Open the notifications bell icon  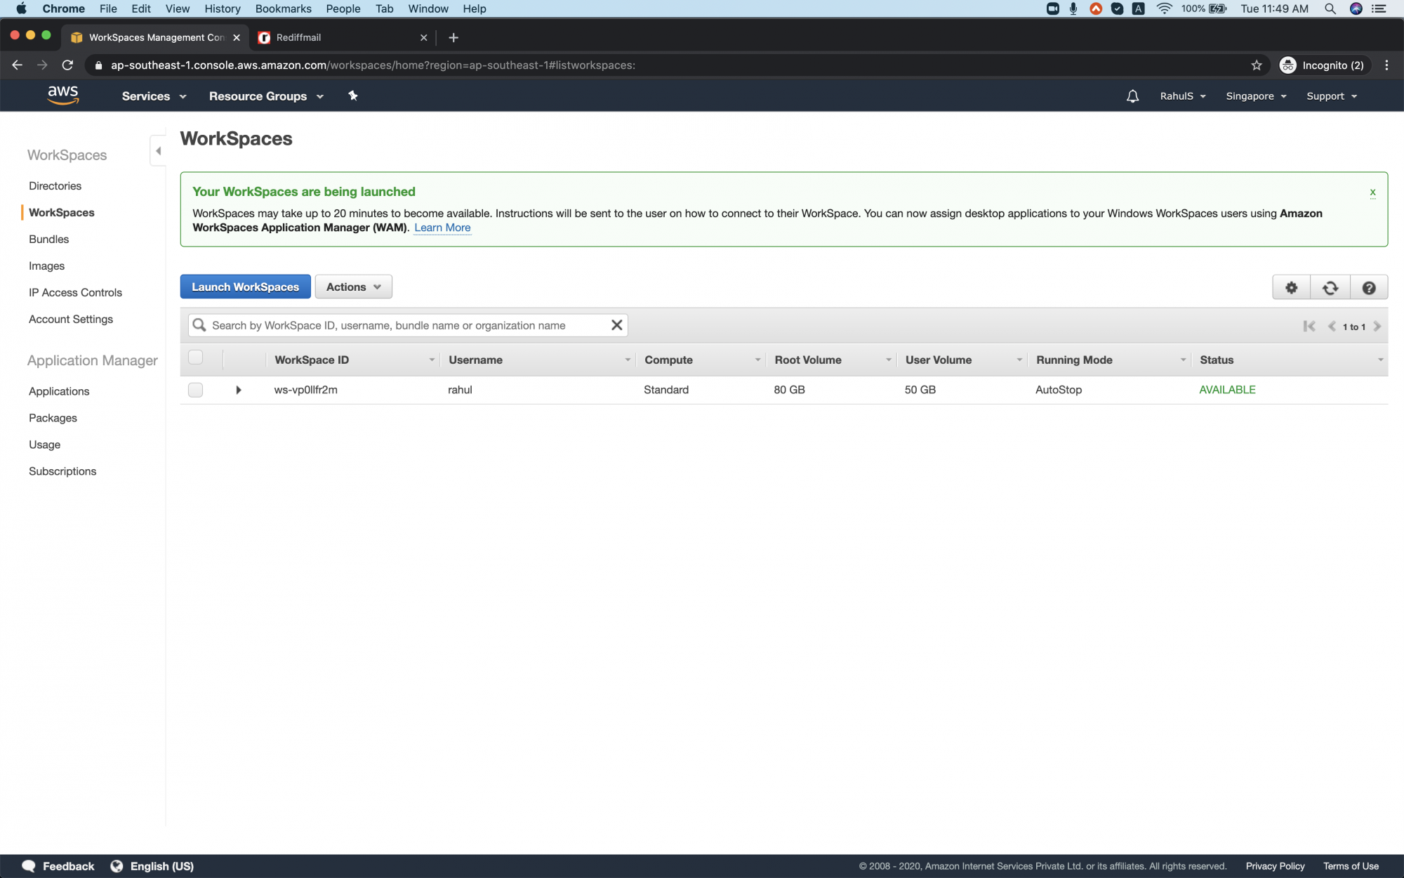(x=1132, y=96)
